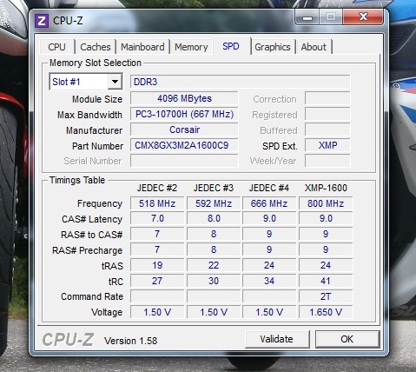The height and width of the screenshot is (372, 416).
Task: Click the Version 1.58 label
Action: tap(131, 341)
